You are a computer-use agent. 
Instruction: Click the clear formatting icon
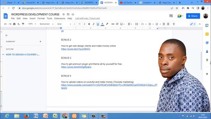[x=174, y=24]
